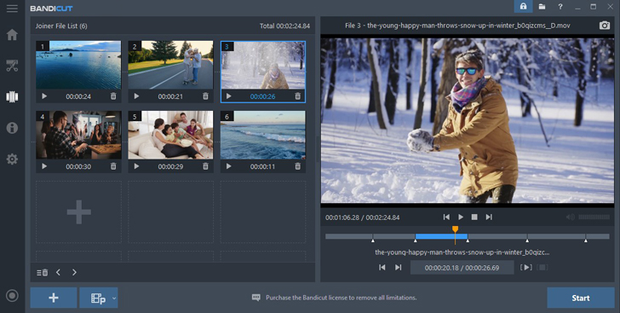The height and width of the screenshot is (313, 620).
Task: Delete clip 4 with its trash icon
Action: coord(113,166)
